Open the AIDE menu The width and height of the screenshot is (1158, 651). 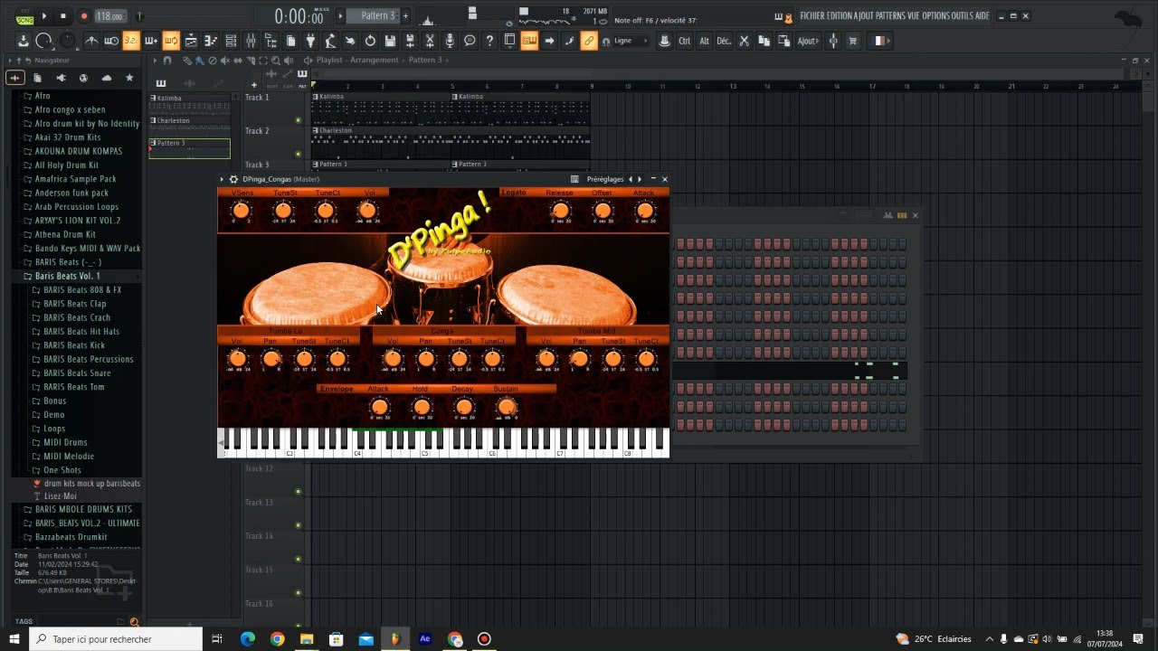pyautogui.click(x=981, y=16)
